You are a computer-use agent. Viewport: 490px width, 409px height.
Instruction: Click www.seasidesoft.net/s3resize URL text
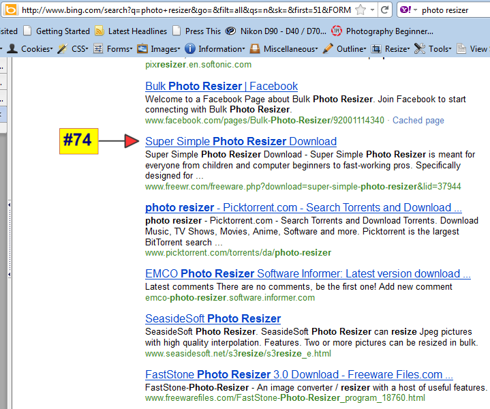pyautogui.click(x=238, y=354)
